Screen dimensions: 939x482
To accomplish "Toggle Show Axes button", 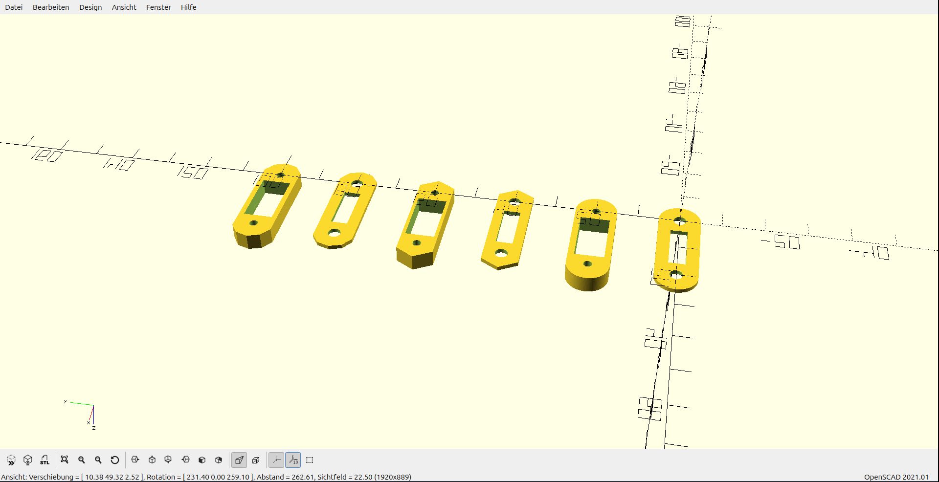I will coord(276,460).
